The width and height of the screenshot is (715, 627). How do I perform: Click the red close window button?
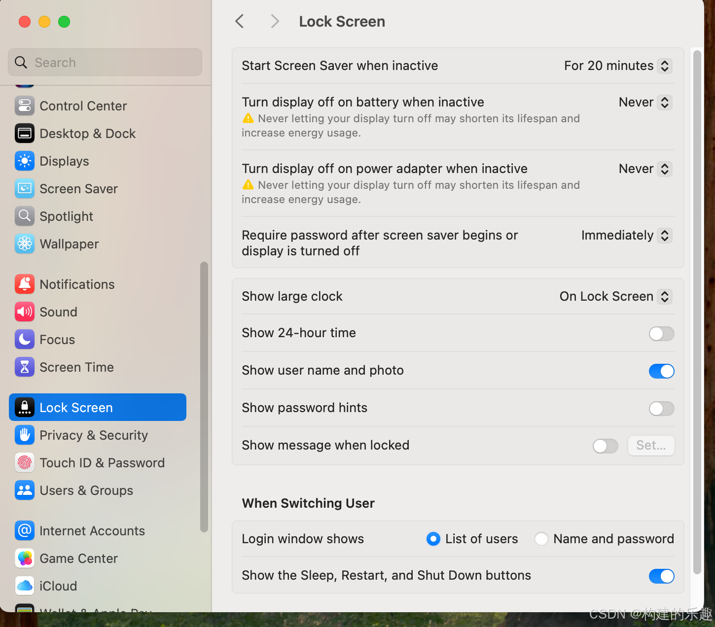[25, 22]
